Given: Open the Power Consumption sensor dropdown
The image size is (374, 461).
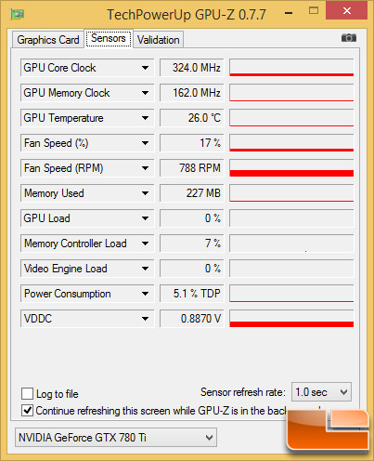Looking at the screenshot, I should click(145, 294).
